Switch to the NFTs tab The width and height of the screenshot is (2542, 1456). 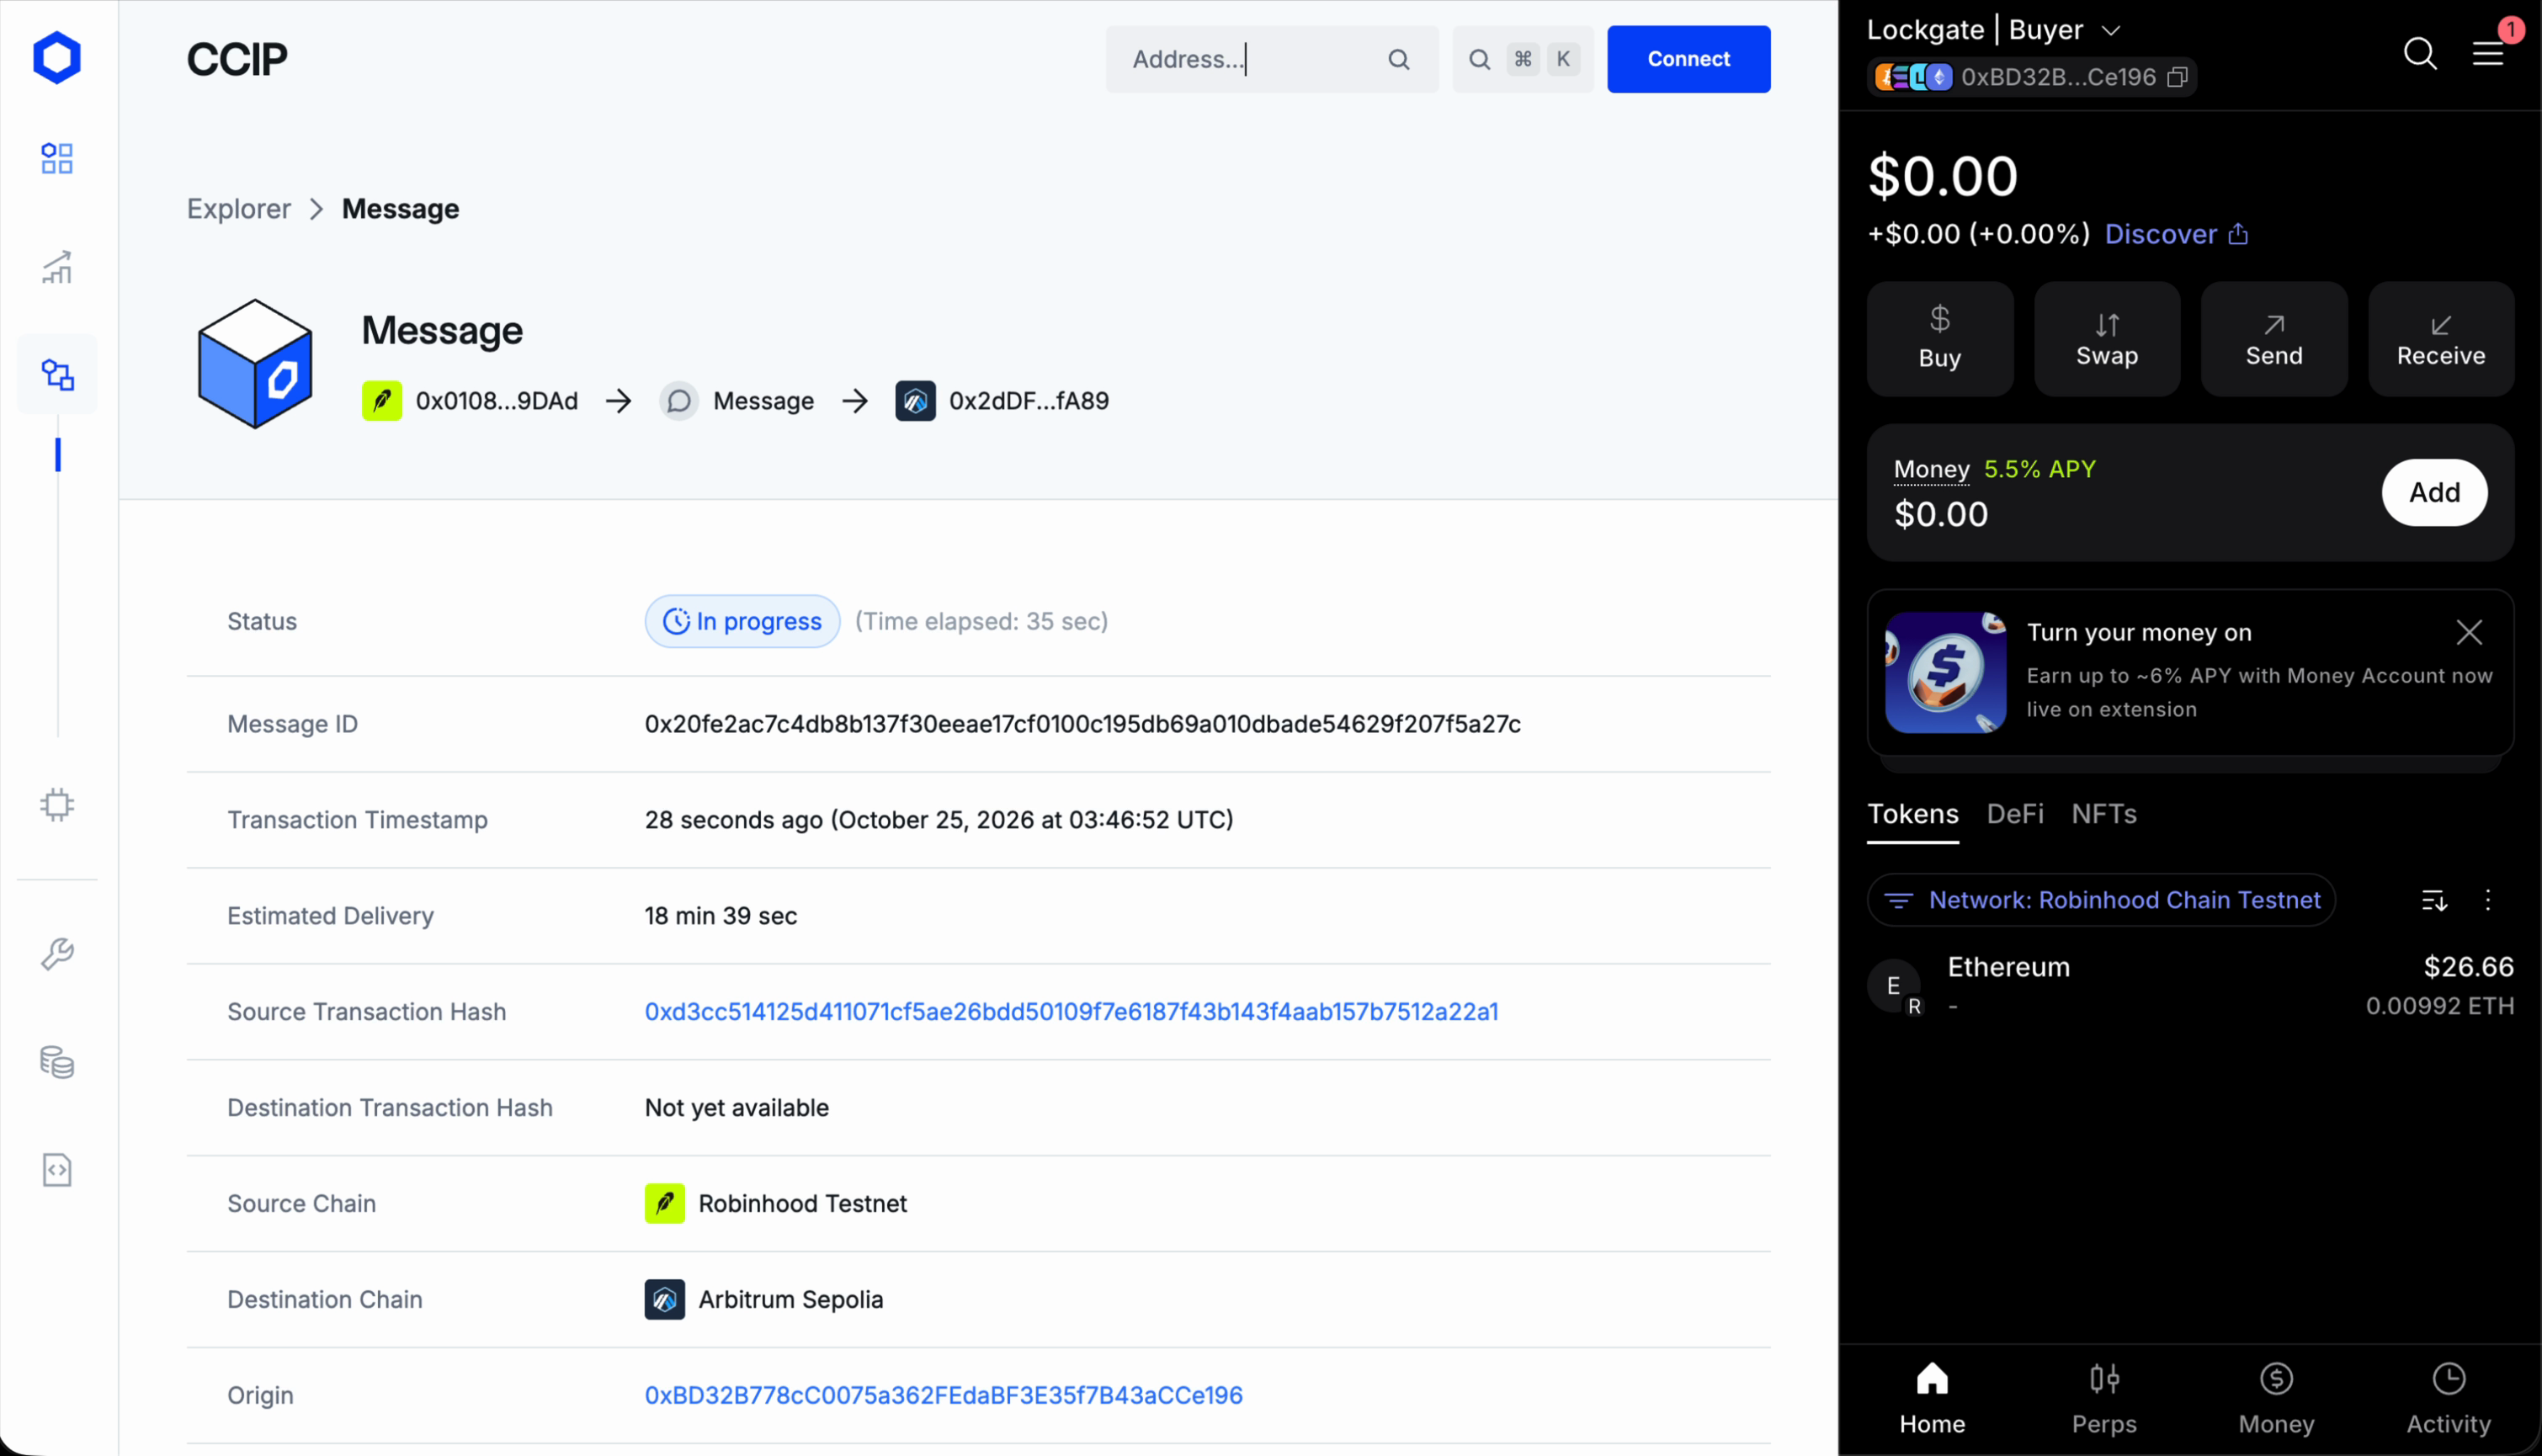[2103, 815]
